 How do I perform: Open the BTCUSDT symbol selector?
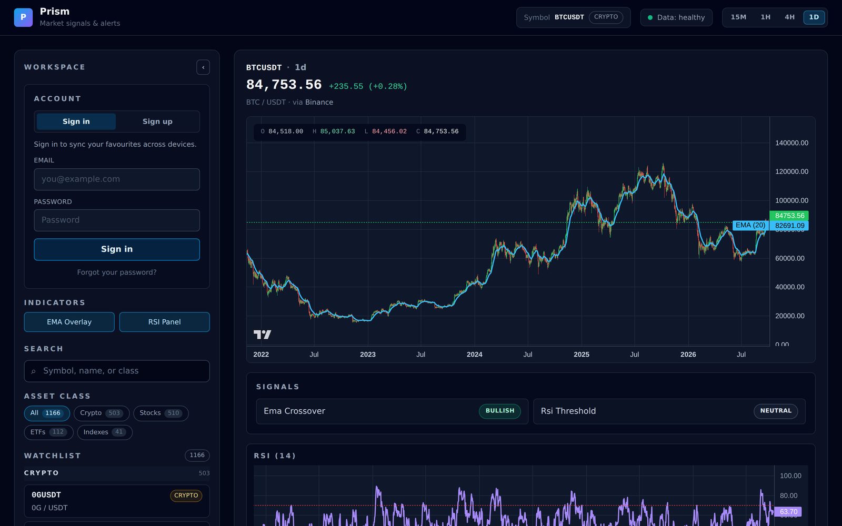pos(573,17)
